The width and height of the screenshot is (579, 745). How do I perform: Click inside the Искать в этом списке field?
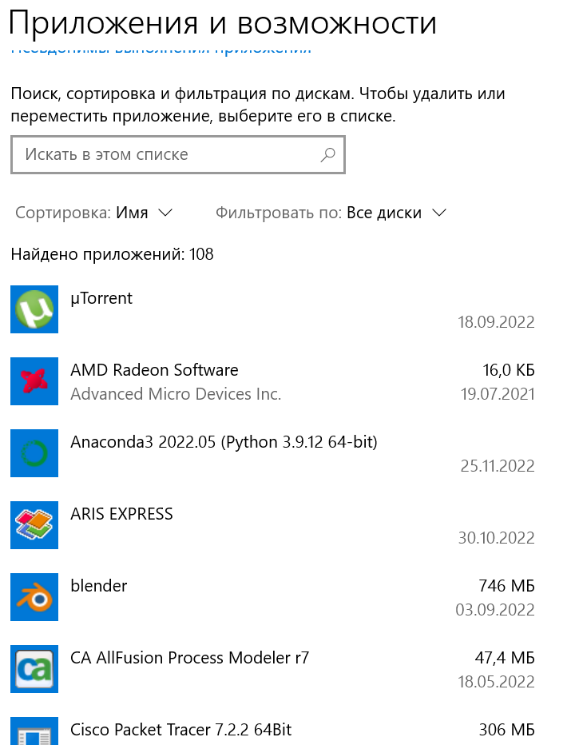coord(178,155)
